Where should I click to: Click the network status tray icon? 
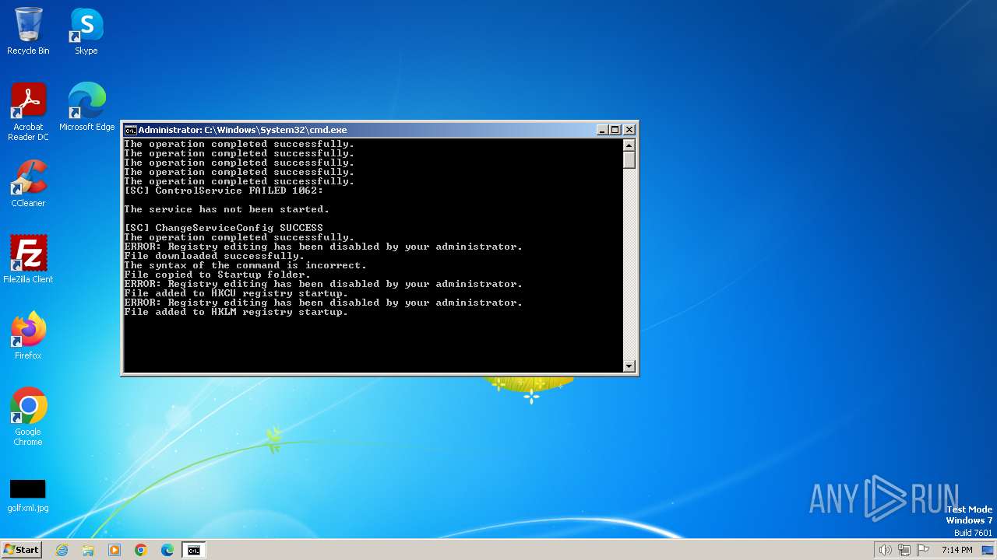[x=904, y=550]
